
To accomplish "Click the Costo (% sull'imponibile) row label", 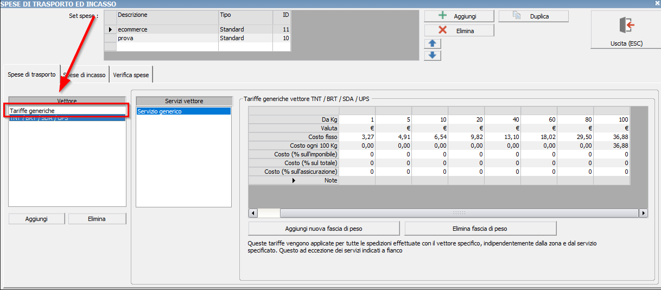I will coord(294,154).
